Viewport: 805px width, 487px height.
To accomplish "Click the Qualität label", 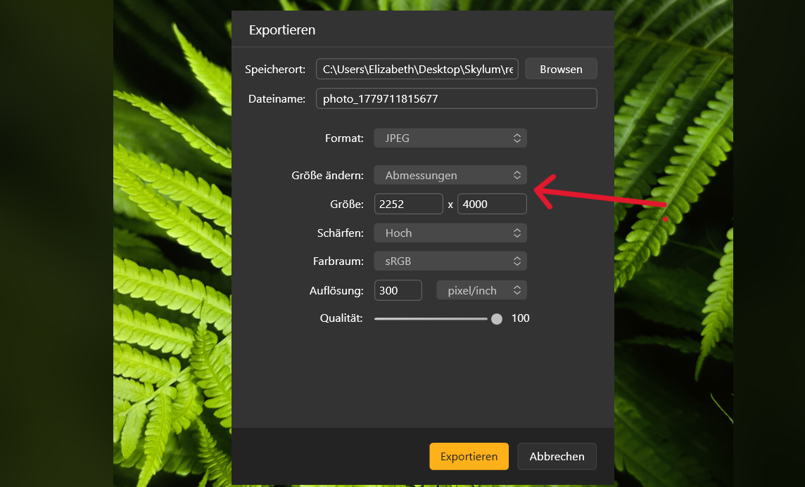I will click(x=341, y=318).
